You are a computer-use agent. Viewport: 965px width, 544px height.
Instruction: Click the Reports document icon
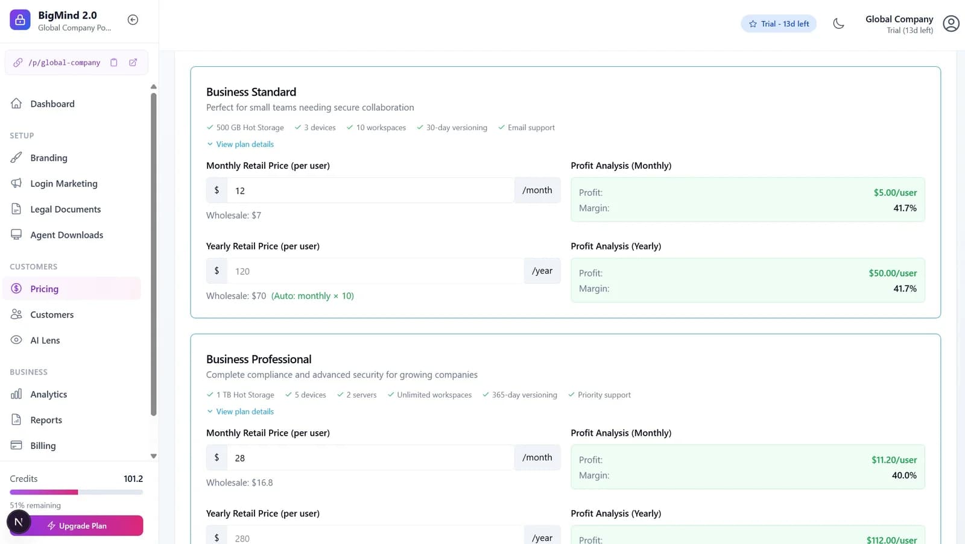tap(16, 419)
